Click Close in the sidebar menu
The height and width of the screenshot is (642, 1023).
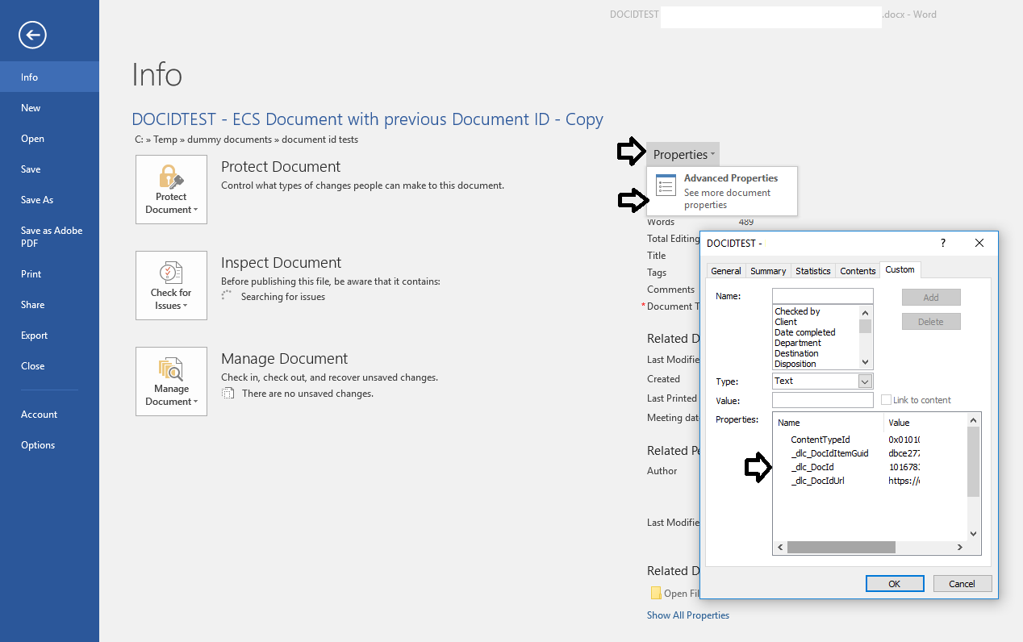point(49,366)
